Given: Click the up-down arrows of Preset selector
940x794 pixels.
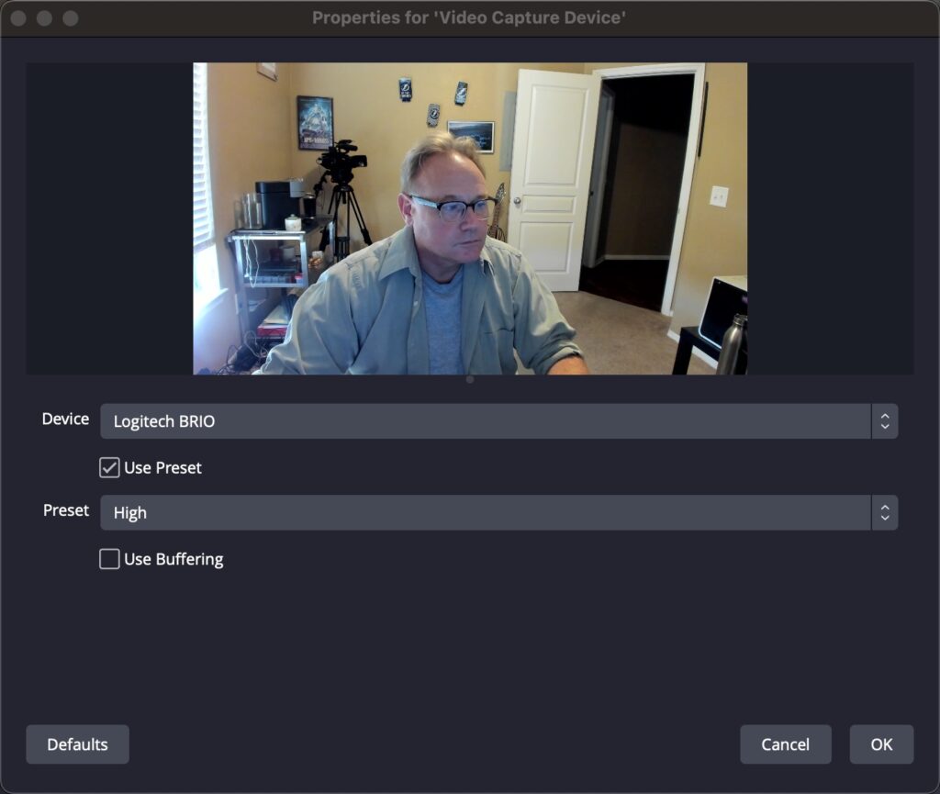Looking at the screenshot, I should click(885, 512).
